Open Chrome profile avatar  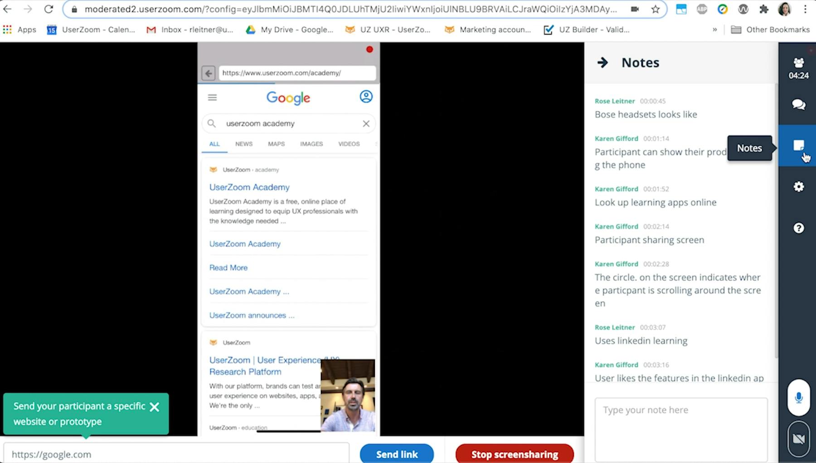coord(784,9)
